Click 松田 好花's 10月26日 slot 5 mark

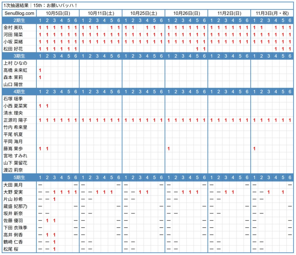pyautogui.click(x=197, y=49)
